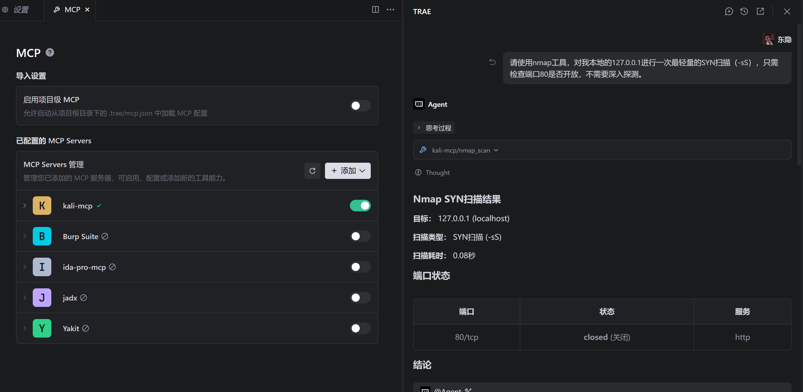Click the 80/tcp table cell
Screen dimensions: 803x392
[x=466, y=337]
